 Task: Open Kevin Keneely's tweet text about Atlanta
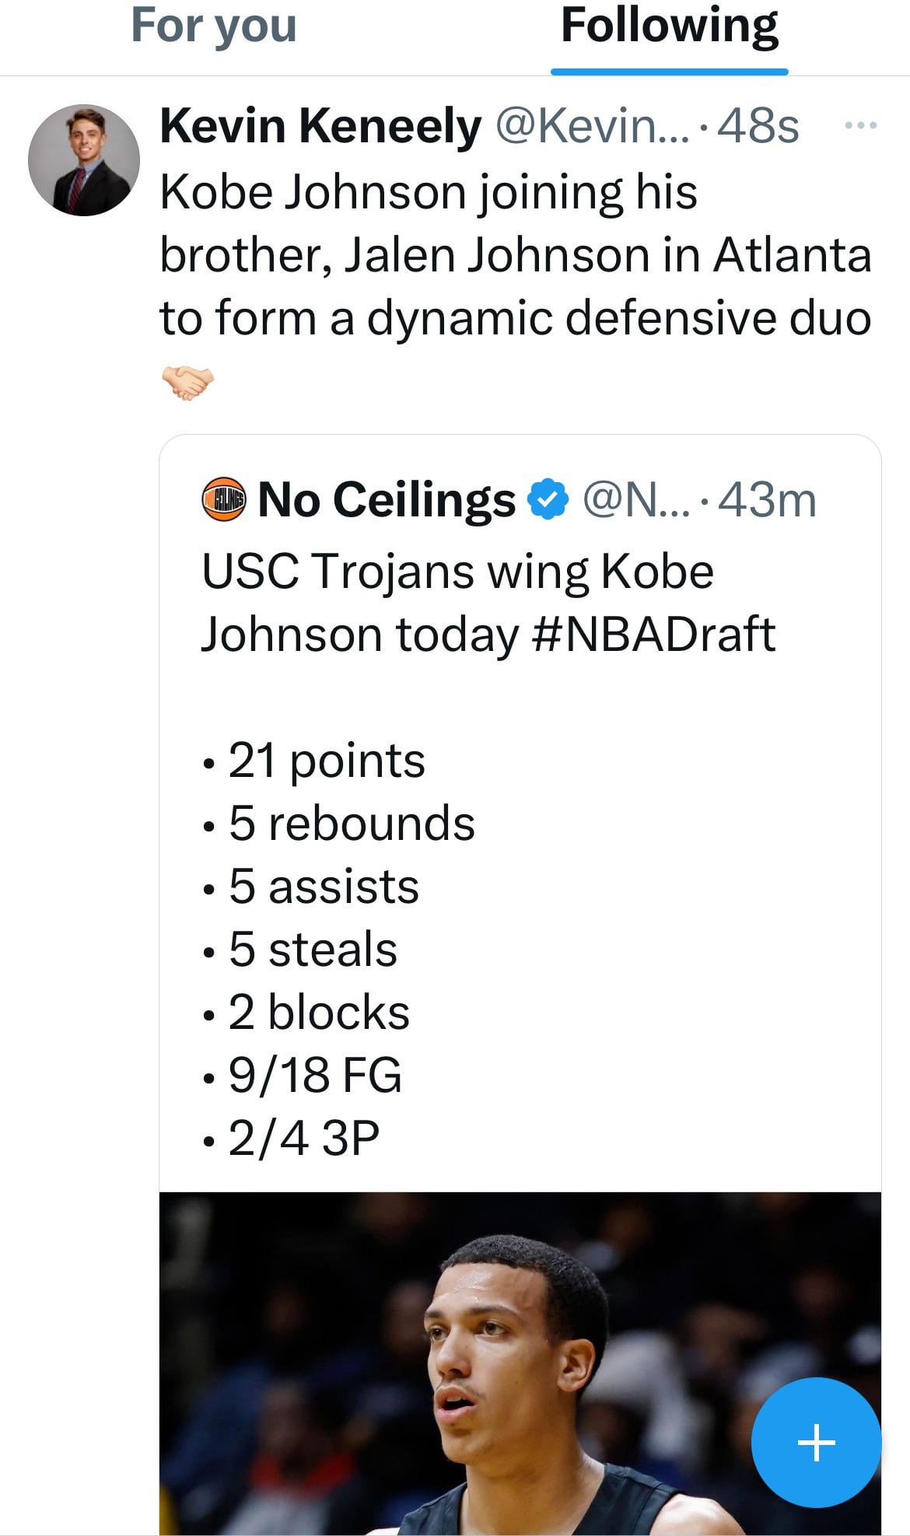coord(515,255)
